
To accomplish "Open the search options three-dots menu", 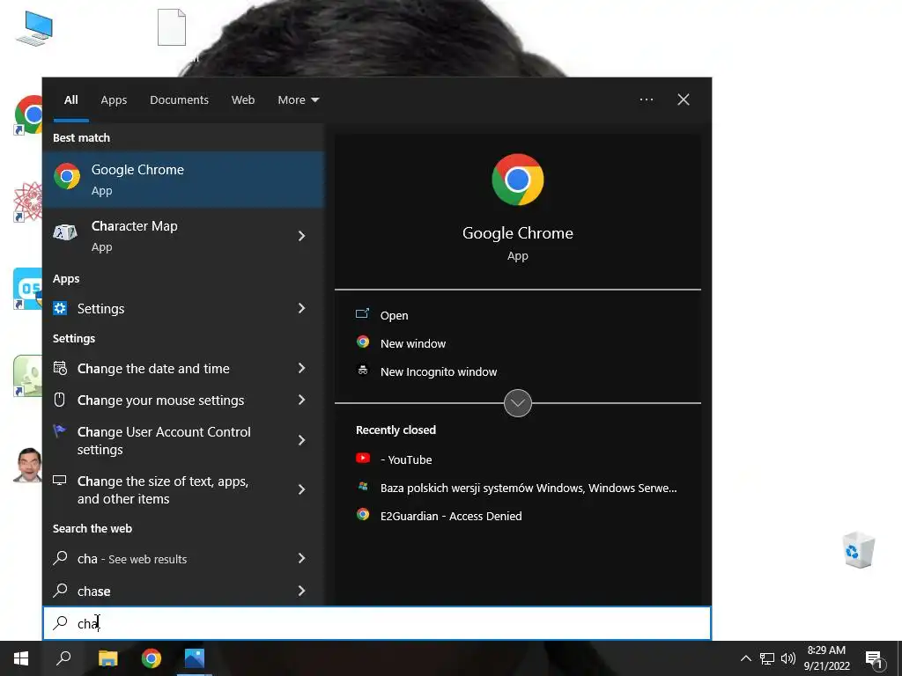I will 647,99.
